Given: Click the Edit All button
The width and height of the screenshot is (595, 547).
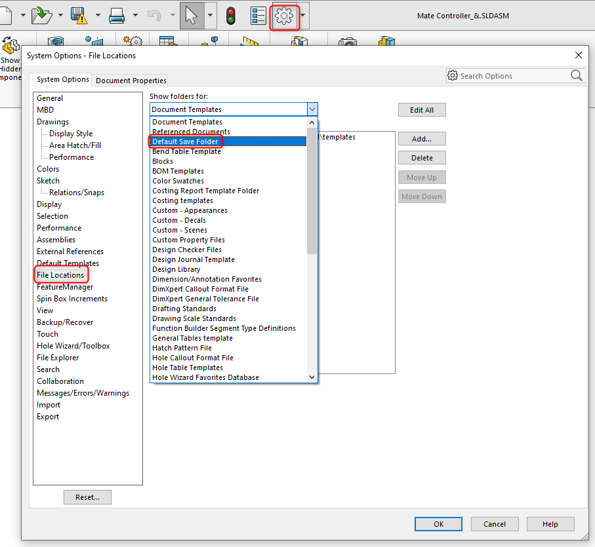Looking at the screenshot, I should point(421,109).
